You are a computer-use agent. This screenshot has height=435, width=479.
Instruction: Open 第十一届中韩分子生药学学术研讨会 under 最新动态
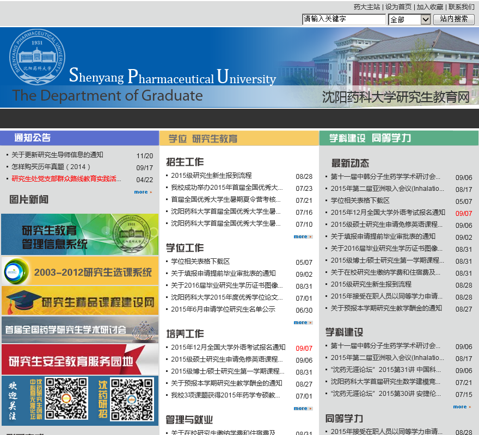(x=385, y=176)
